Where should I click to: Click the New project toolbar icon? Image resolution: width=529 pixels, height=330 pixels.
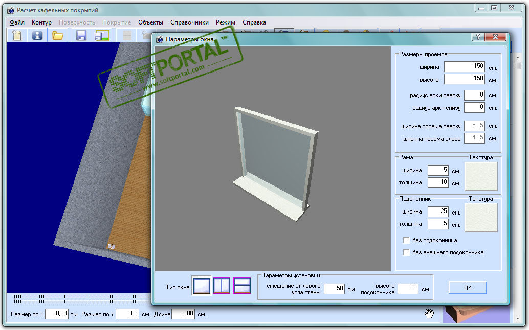16,35
